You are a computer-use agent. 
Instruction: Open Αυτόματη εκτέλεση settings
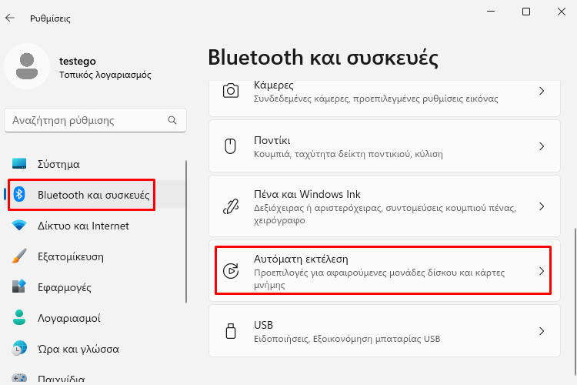click(x=384, y=271)
